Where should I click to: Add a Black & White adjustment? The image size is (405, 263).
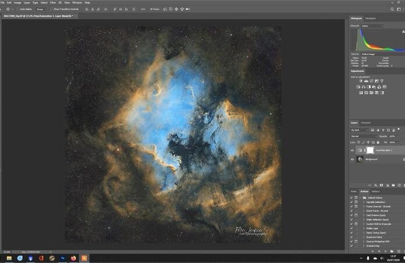click(x=369, y=87)
